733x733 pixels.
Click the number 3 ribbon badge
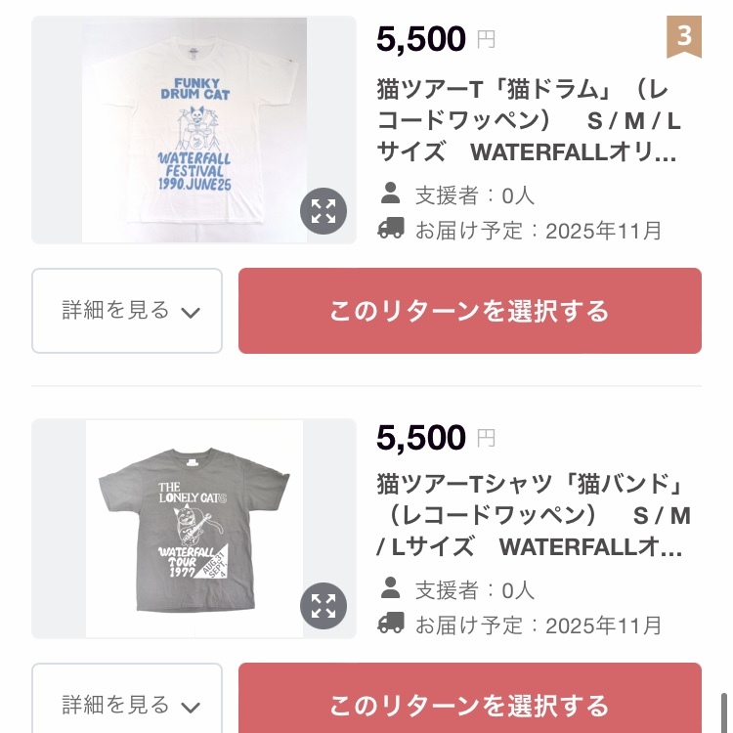pos(684,37)
